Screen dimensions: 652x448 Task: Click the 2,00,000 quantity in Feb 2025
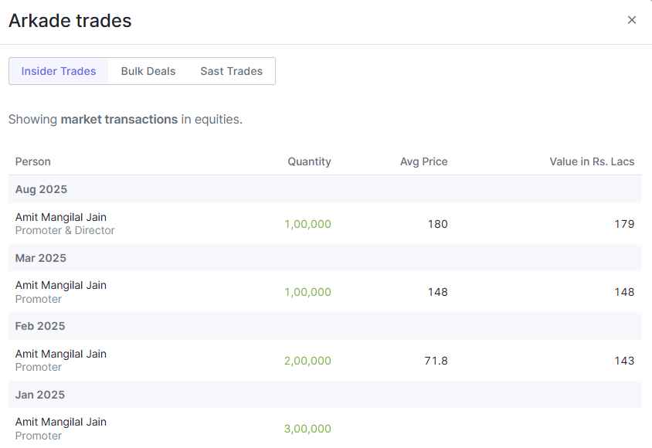tap(307, 361)
